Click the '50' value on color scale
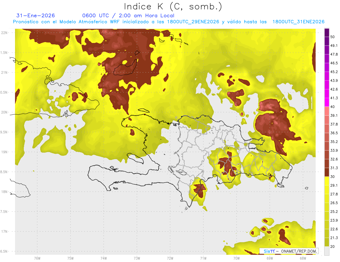The width and height of the screenshot is (340, 262). click(x=333, y=37)
